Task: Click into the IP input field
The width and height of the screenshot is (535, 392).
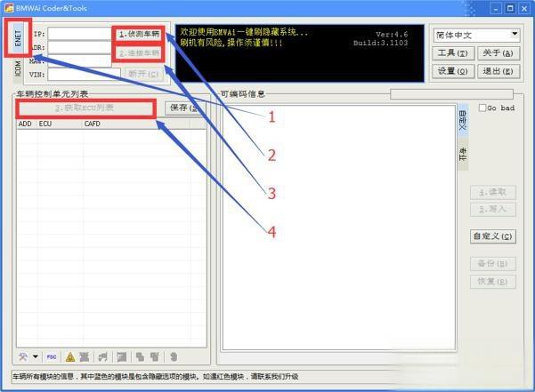Action: (x=80, y=34)
